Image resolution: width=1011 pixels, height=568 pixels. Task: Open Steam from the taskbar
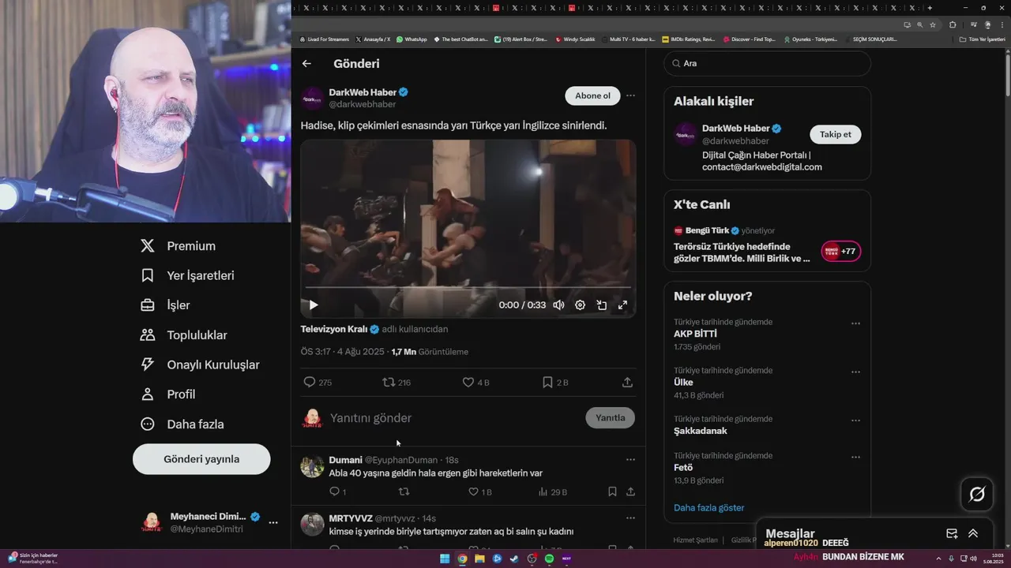pos(514,559)
